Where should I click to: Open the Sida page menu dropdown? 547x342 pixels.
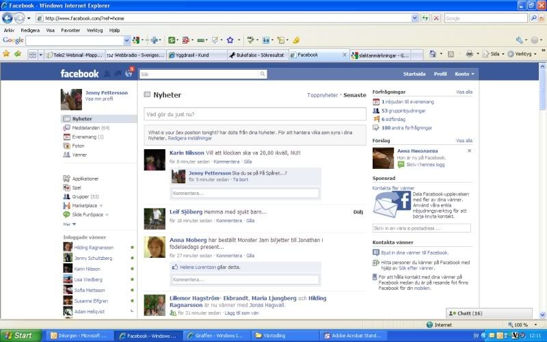pyautogui.click(x=493, y=54)
